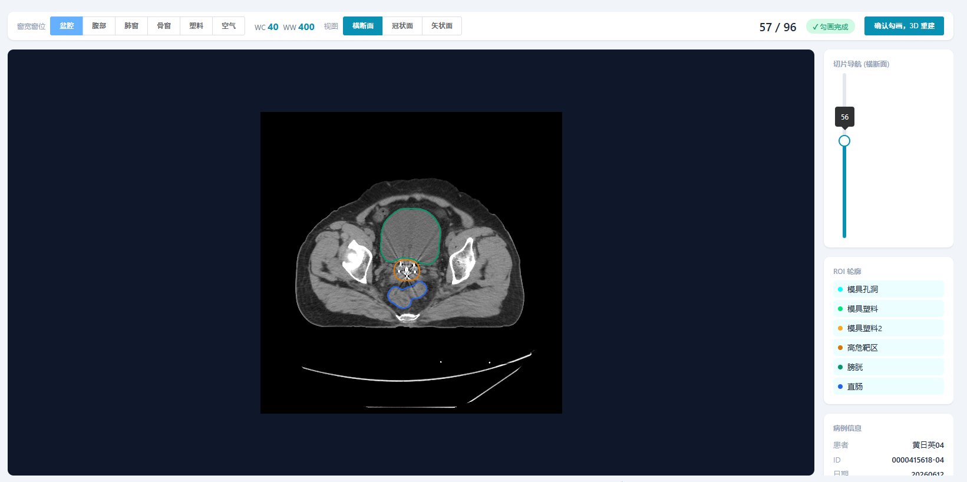Select the 模具塑料 ROI contour
Image resolution: width=967 pixels, height=482 pixels.
(889, 309)
